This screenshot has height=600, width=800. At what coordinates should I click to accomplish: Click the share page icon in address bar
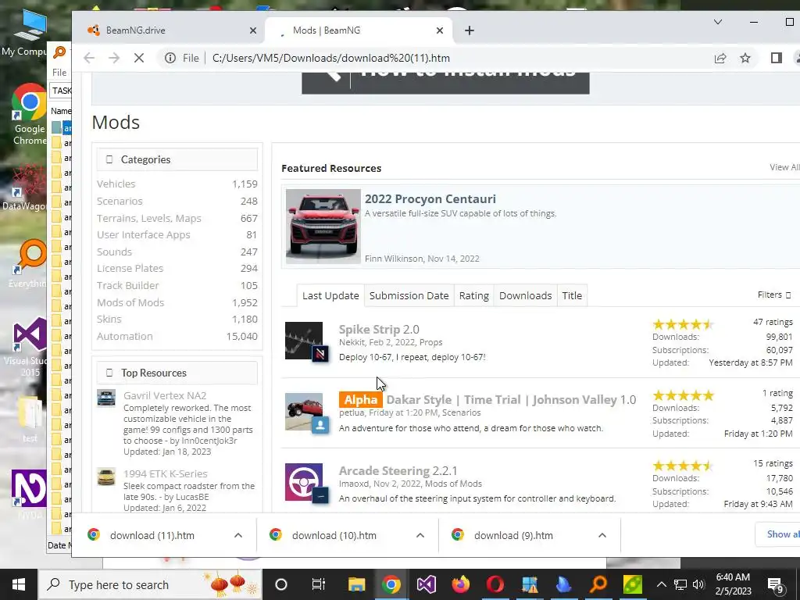pos(720,58)
